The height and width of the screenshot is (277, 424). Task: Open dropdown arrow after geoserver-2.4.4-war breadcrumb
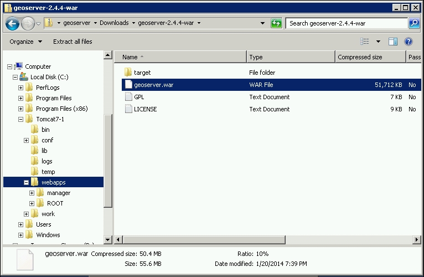click(x=199, y=23)
